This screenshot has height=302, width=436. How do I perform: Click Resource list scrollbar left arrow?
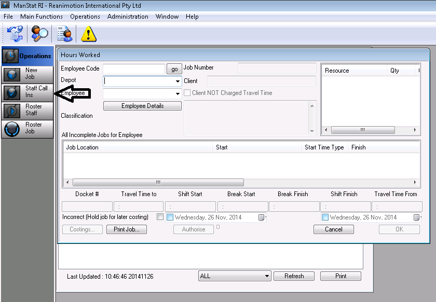[326, 130]
